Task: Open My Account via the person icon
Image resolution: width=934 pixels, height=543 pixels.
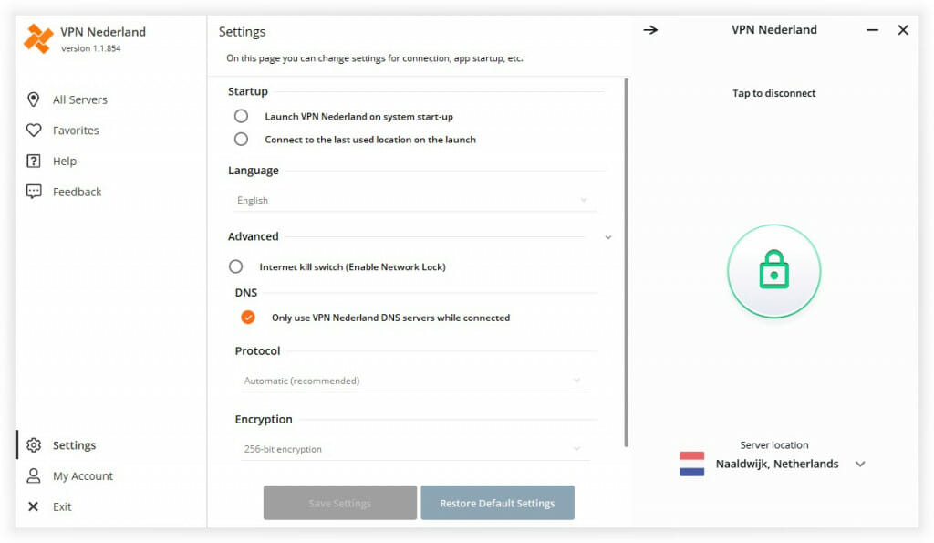Action: click(x=33, y=475)
